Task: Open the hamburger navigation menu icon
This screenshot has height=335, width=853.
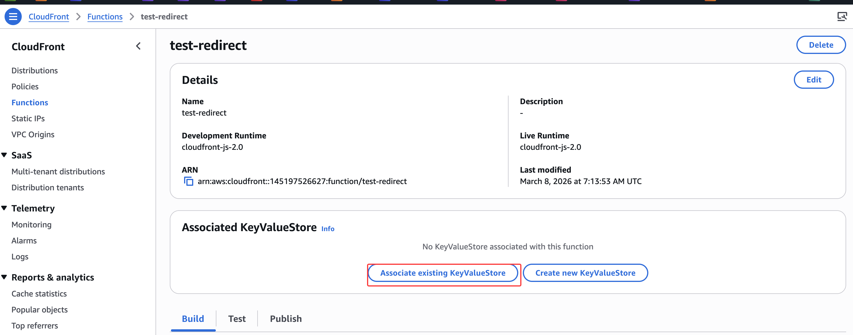Action: click(13, 16)
